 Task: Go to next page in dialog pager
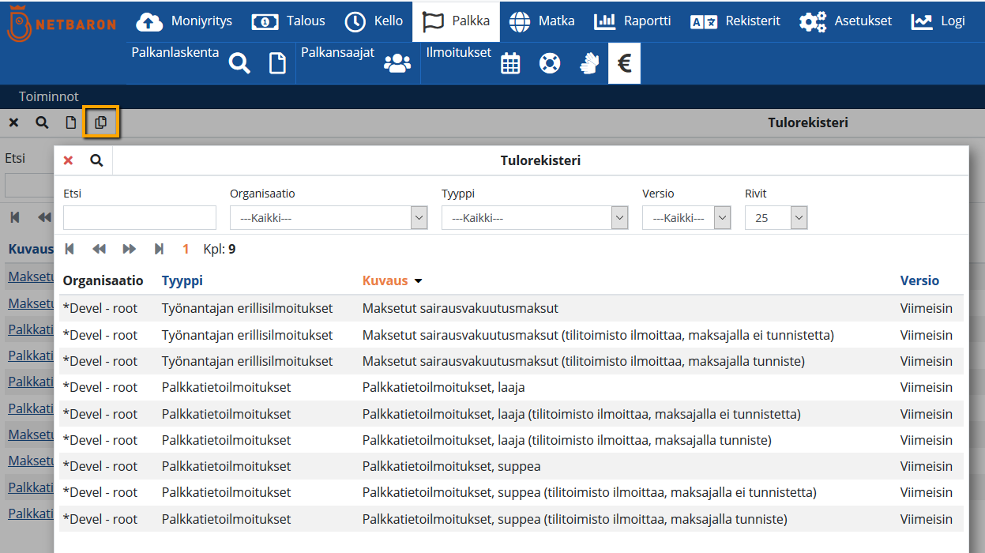(129, 249)
